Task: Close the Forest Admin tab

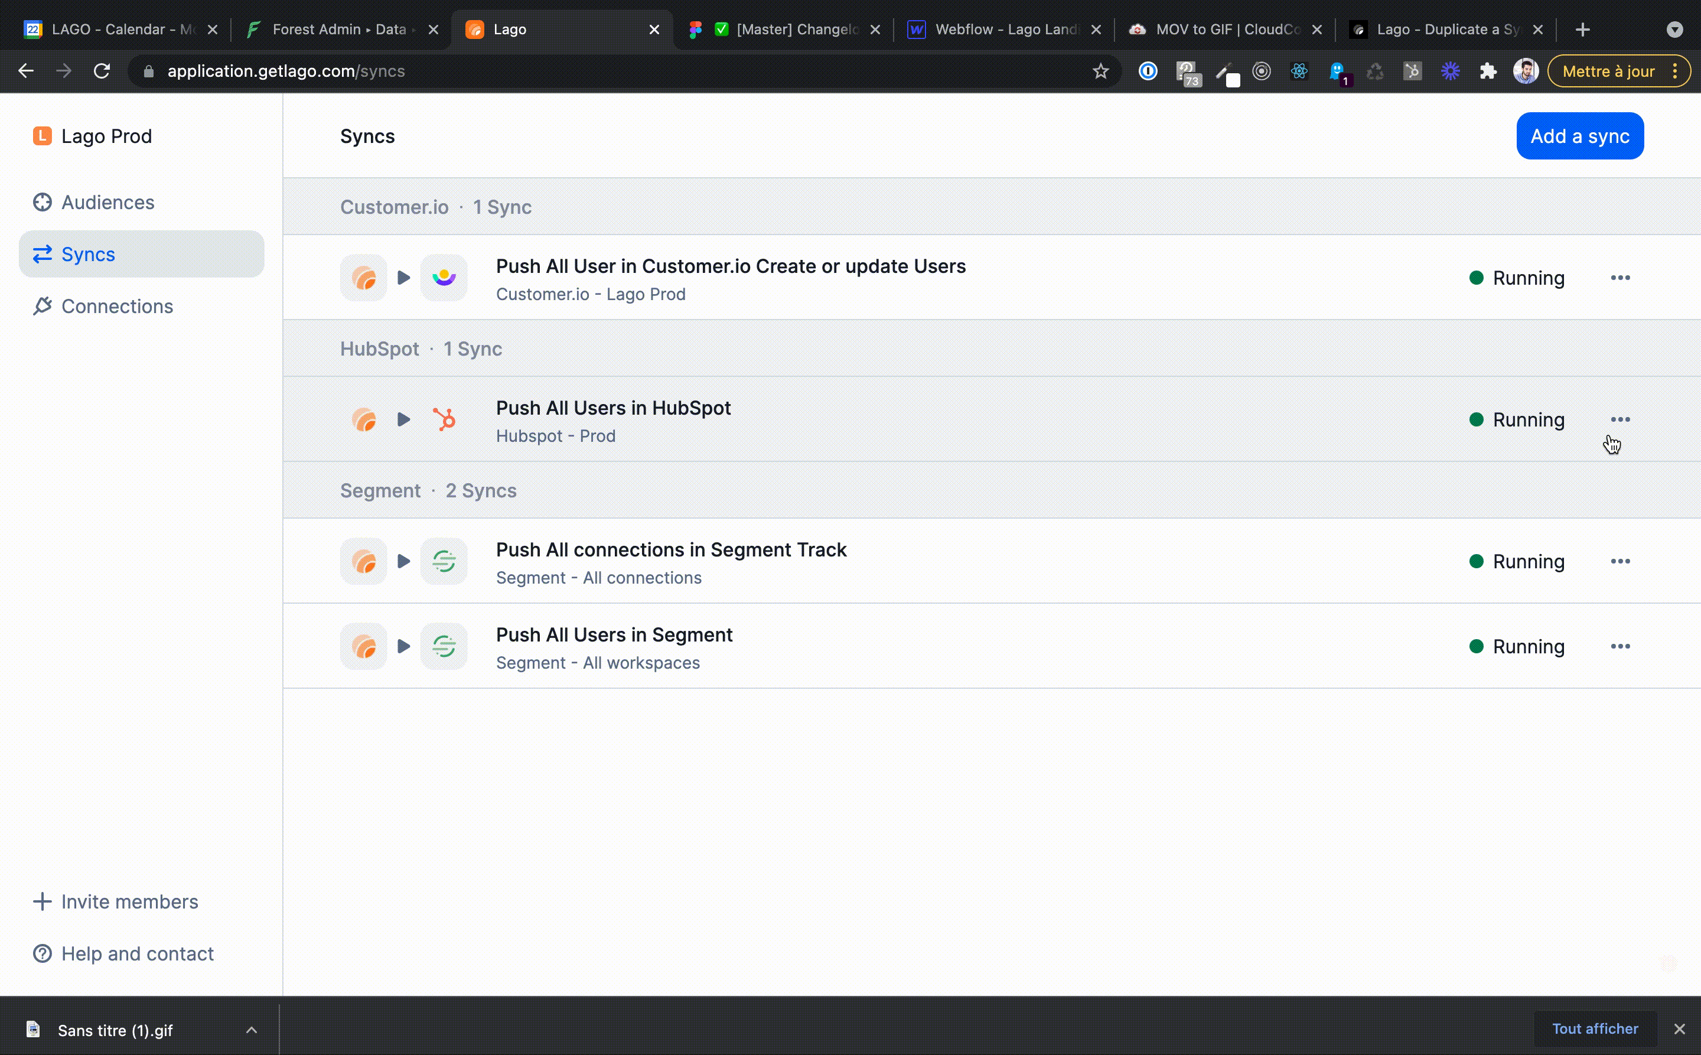Action: coord(434,30)
